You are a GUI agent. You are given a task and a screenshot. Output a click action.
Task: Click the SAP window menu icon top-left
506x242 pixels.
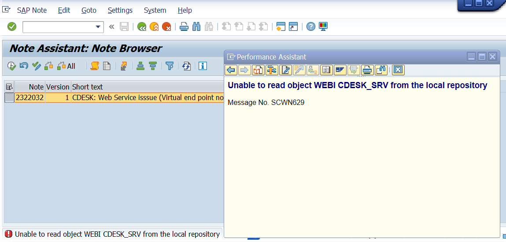point(6,10)
